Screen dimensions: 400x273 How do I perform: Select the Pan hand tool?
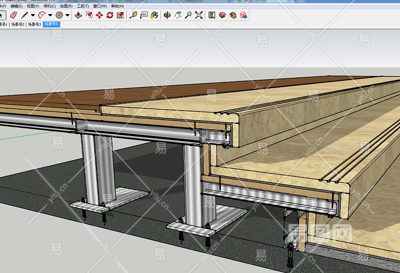pos(178,15)
